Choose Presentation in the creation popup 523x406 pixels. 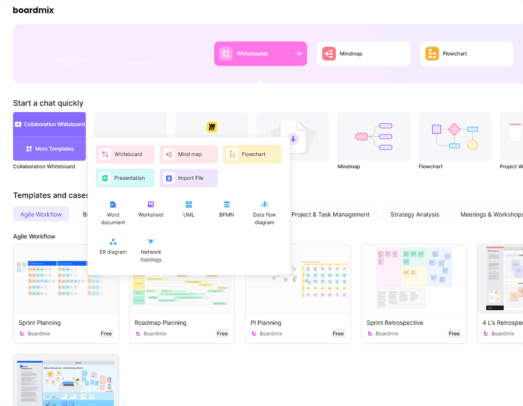(x=125, y=178)
